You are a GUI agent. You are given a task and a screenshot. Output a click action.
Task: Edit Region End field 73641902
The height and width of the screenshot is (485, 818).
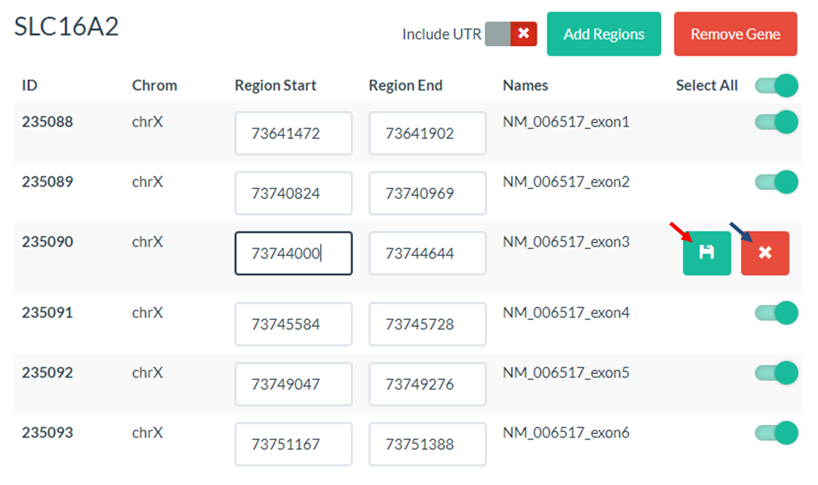pyautogui.click(x=428, y=133)
